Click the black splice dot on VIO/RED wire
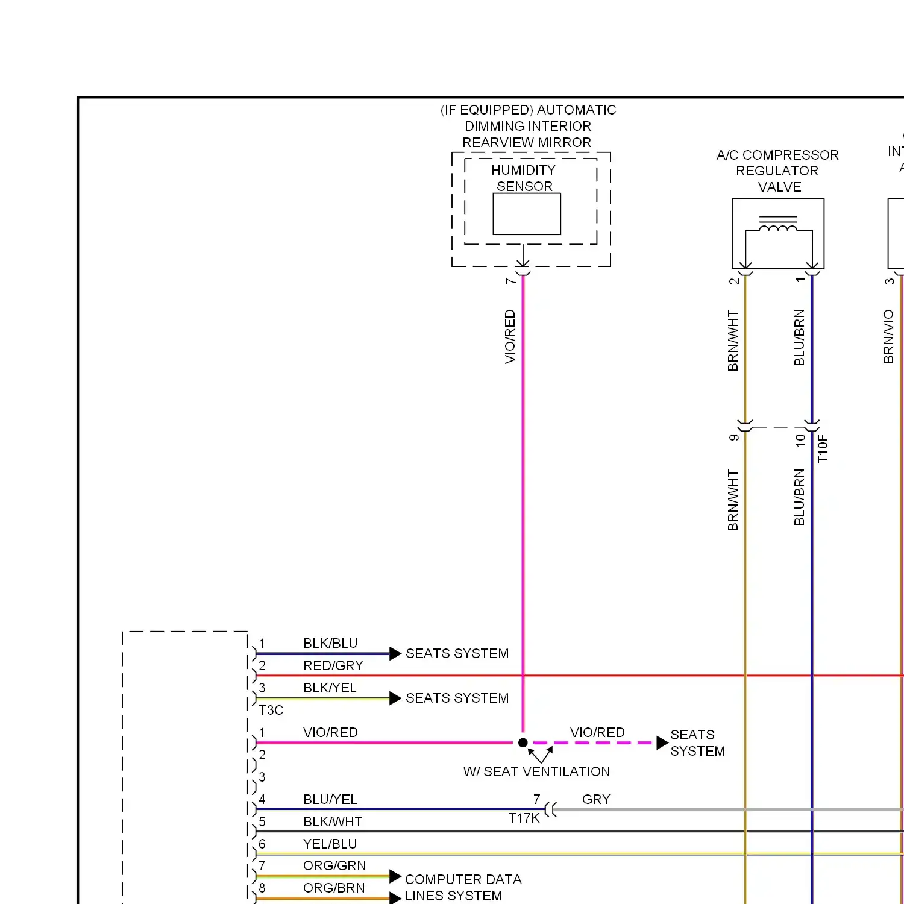 click(x=523, y=742)
